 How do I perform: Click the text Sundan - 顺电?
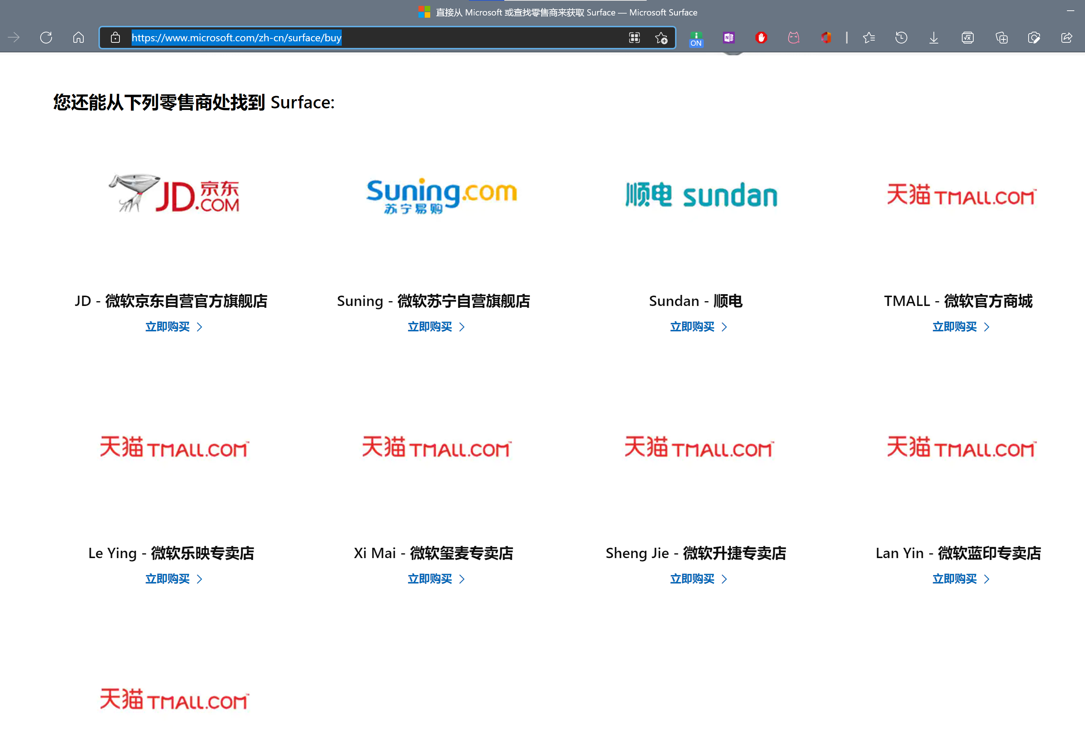click(696, 301)
